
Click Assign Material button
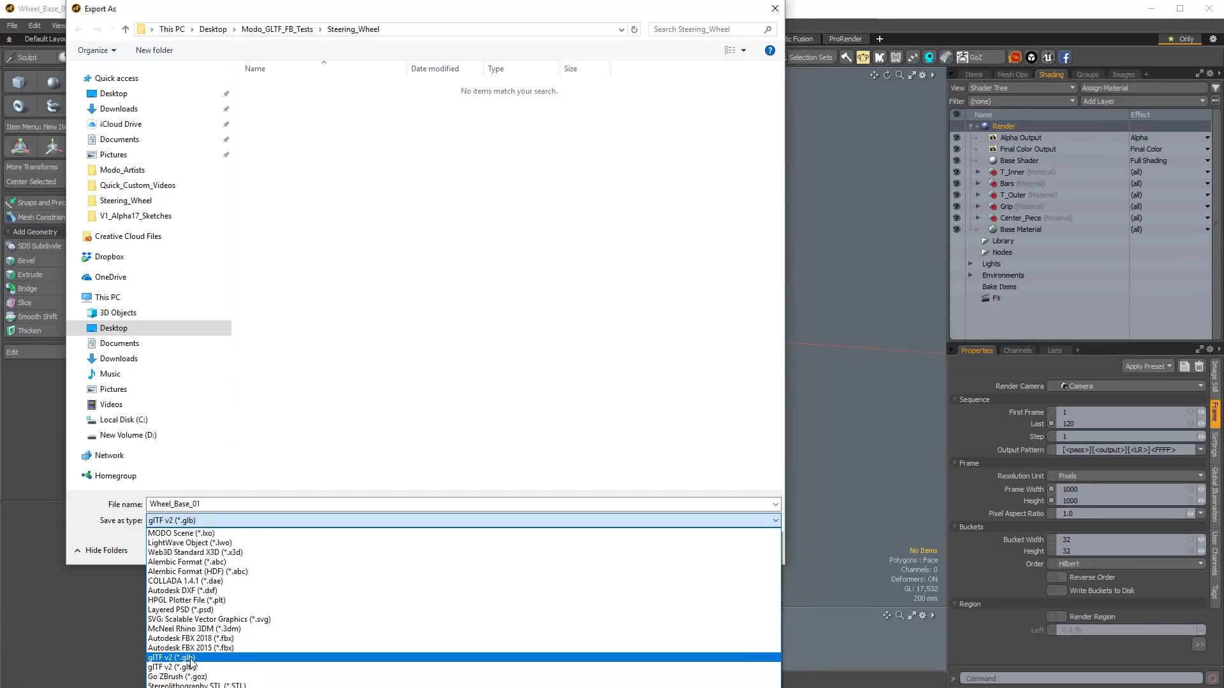[1144, 88]
